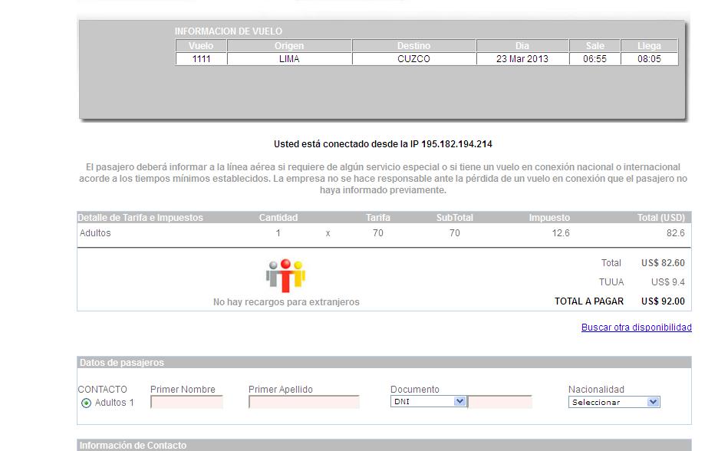Select the CUZCO destination cell
Screen dimensions: 718x451
(x=413, y=59)
